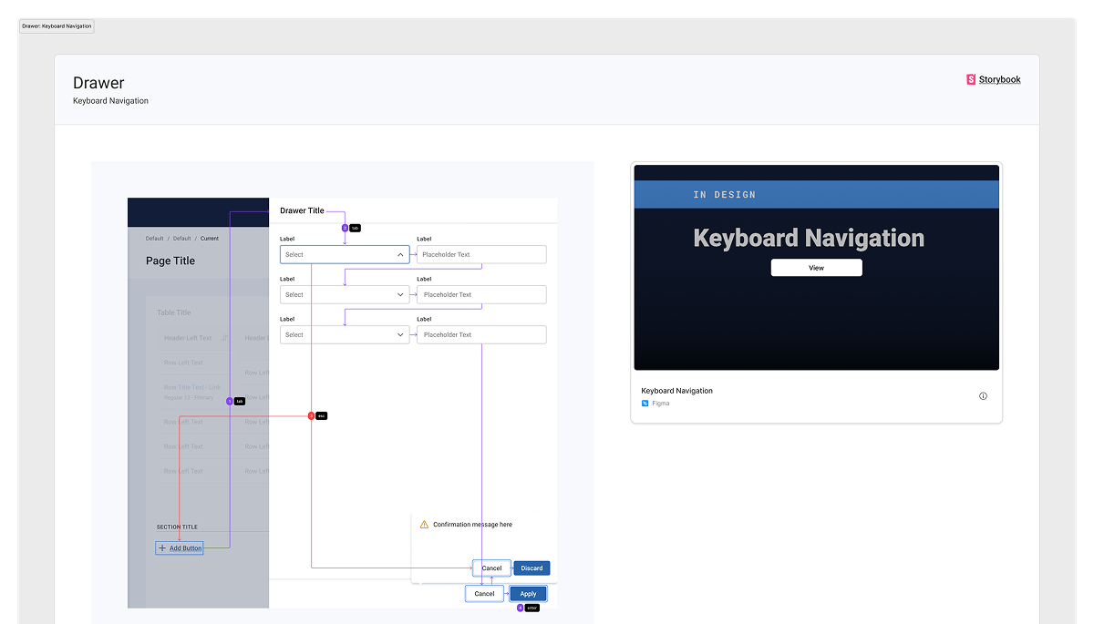Click 'Add Button' in the diagram
Image resolution: width=1094 pixels, height=624 pixels.
[x=180, y=548]
